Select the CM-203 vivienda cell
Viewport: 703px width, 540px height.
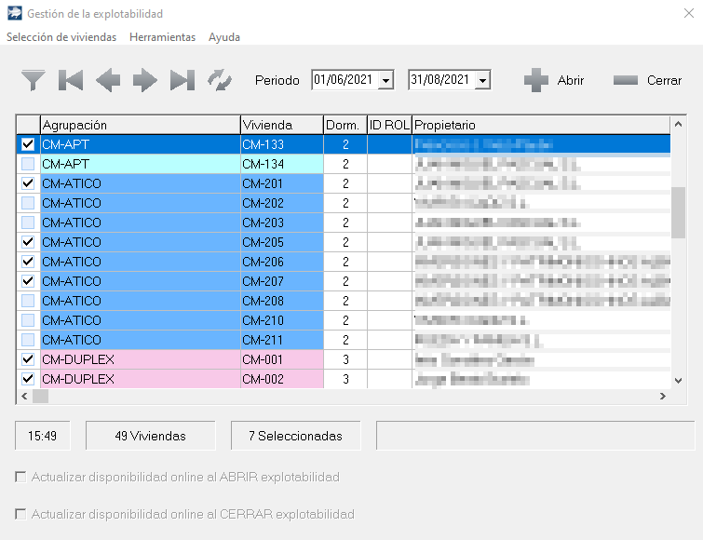tap(282, 223)
